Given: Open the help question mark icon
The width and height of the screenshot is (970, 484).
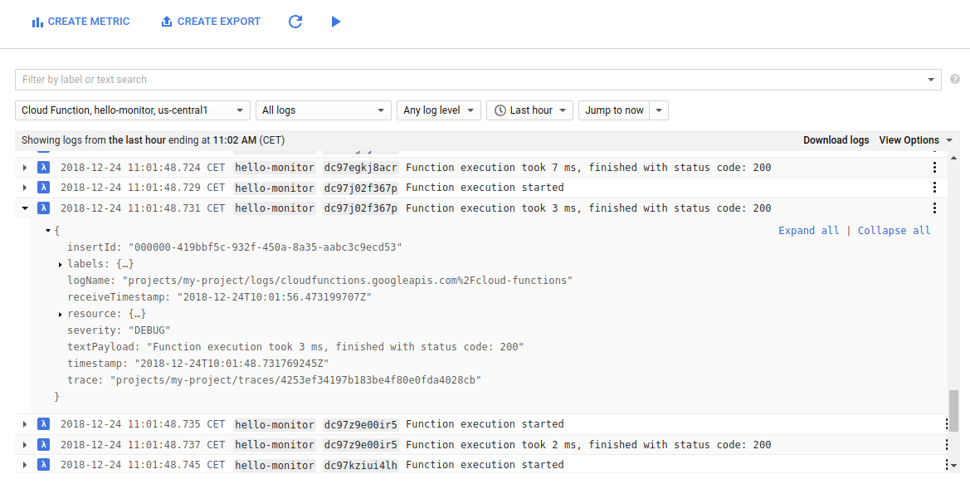Looking at the screenshot, I should [x=955, y=79].
